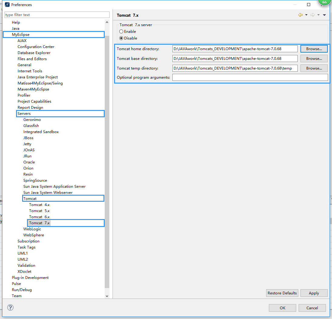Select Tomcat 6.x in the tree

pyautogui.click(x=39, y=217)
